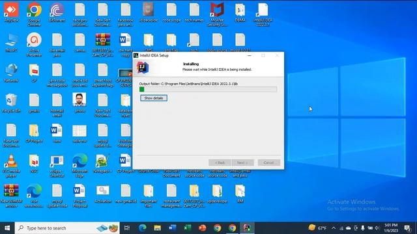Screen dimensions: 417x234
Task: Select the Microsoft Edge desktop shortcut
Action: click(79, 166)
